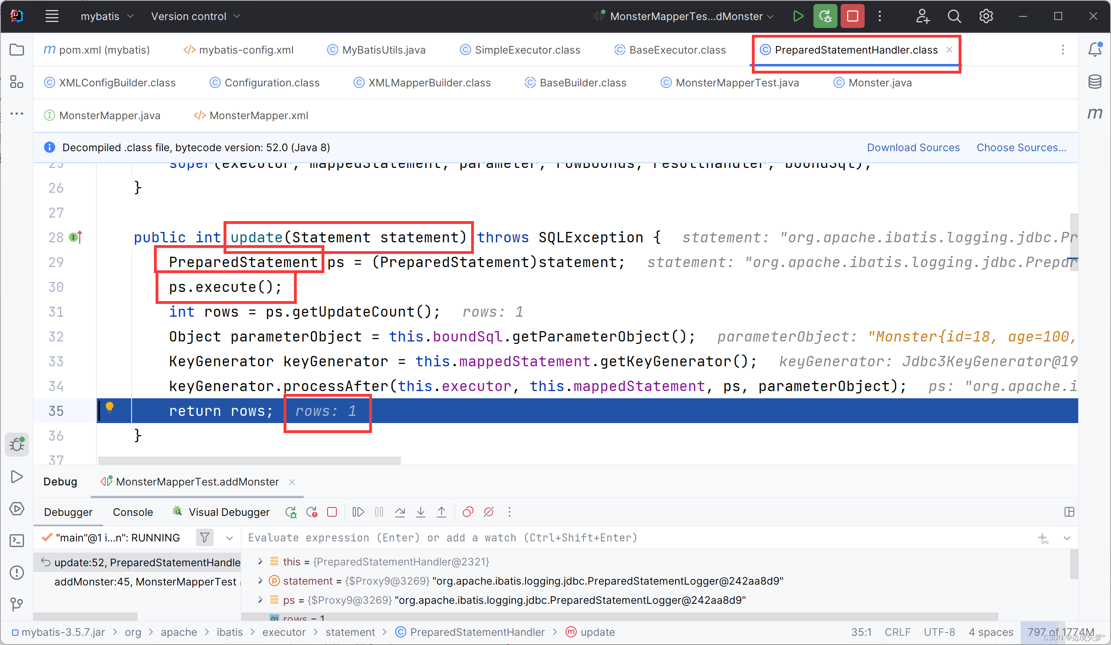Click the Step Over icon
The image size is (1111, 645).
[400, 512]
